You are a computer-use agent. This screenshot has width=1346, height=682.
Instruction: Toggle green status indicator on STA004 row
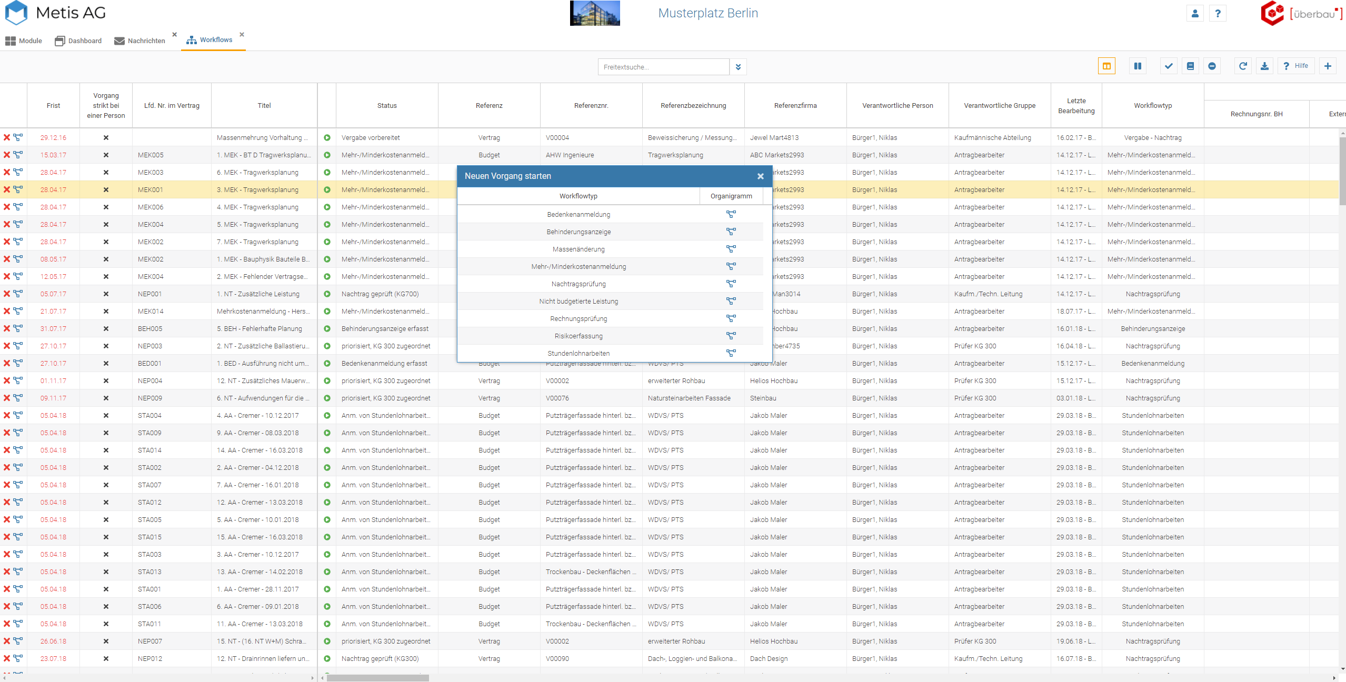(327, 416)
